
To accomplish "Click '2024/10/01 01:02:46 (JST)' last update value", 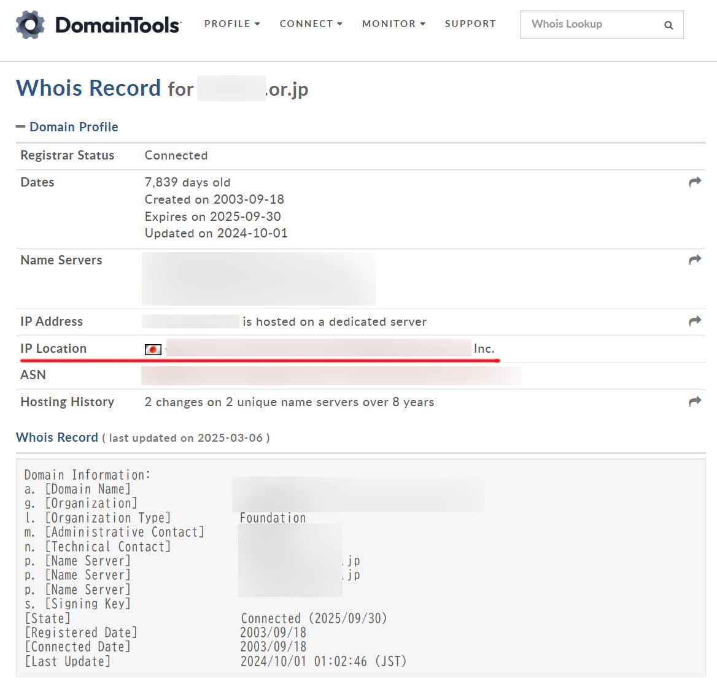I will [x=324, y=661].
